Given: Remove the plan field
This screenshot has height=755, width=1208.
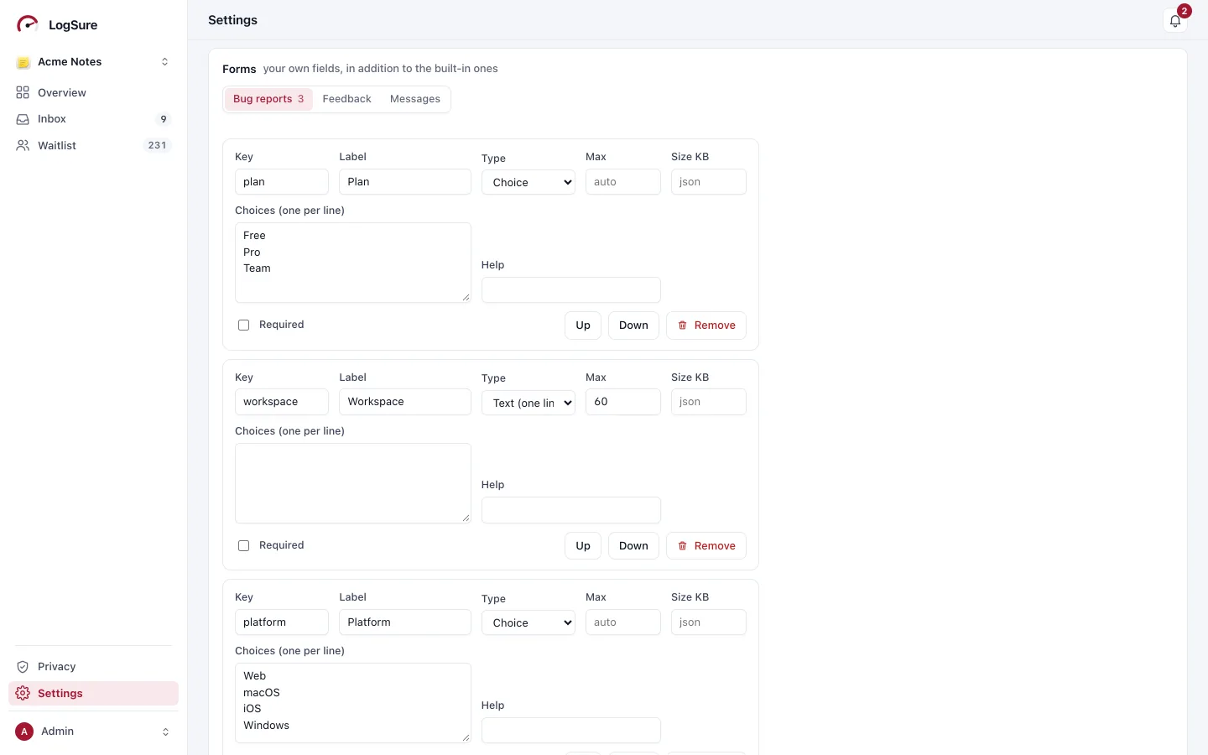Looking at the screenshot, I should point(706,325).
